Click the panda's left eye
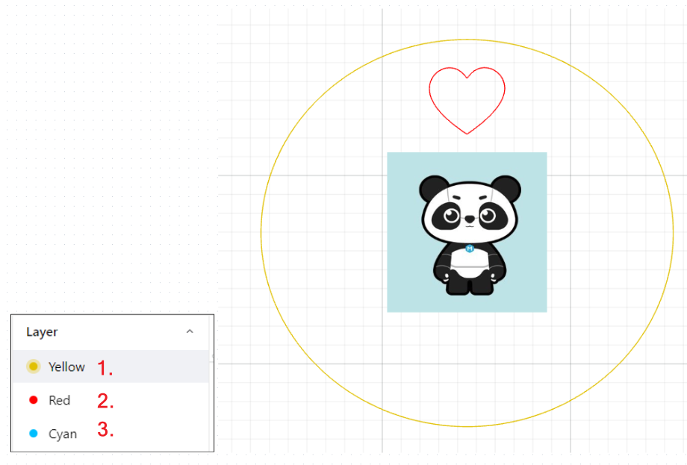This screenshot has width=687, height=465. click(x=451, y=216)
